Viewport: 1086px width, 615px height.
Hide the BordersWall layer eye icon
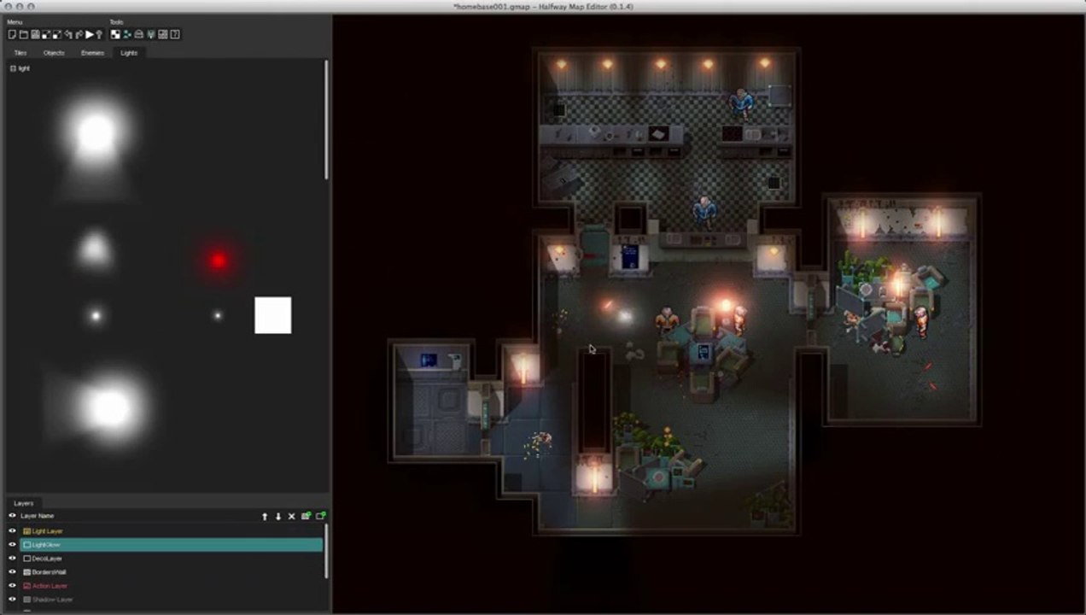pyautogui.click(x=12, y=572)
